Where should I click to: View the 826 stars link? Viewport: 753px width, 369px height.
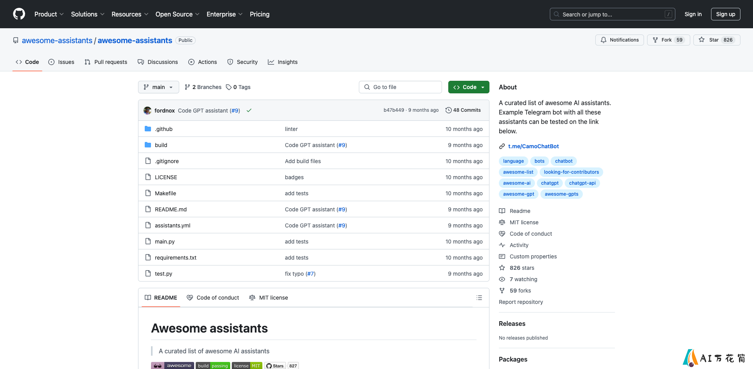click(517, 268)
